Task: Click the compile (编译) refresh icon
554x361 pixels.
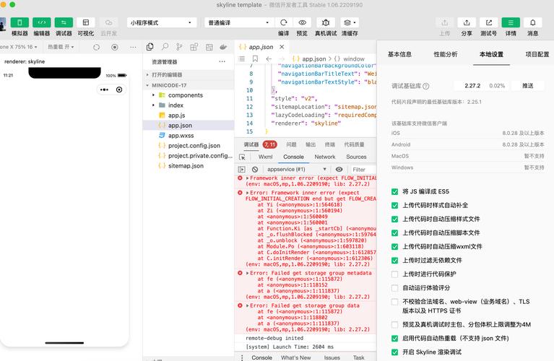Action: 283,22
